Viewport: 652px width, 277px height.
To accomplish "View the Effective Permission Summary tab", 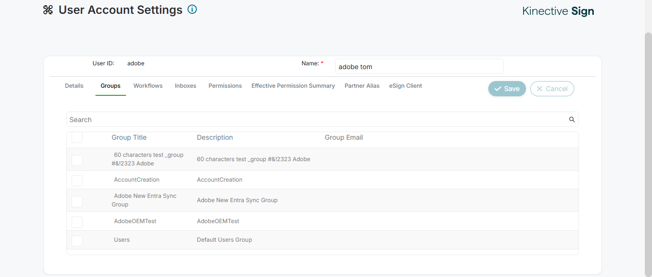I will pyautogui.click(x=293, y=86).
